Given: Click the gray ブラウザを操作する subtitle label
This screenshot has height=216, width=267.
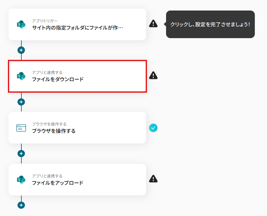Looking at the screenshot, I should click(49, 124).
